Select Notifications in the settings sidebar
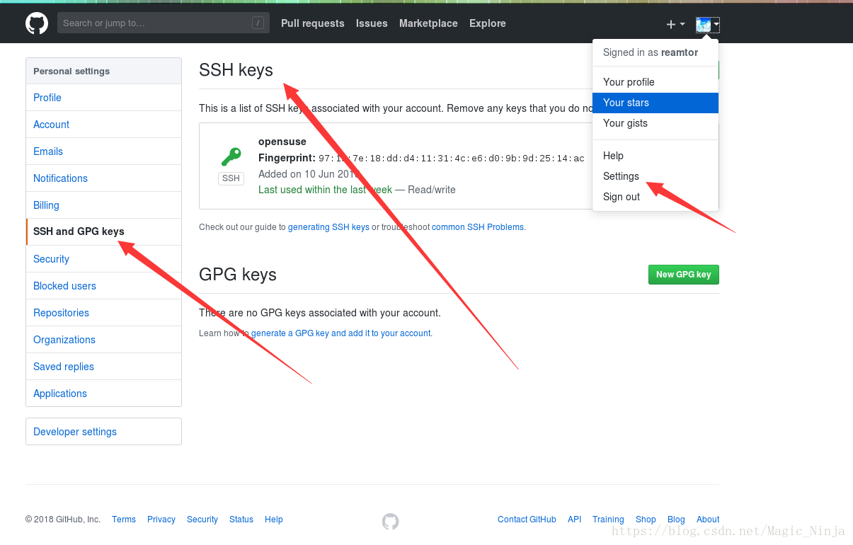Screen dimensions: 853x545 (103, 178)
